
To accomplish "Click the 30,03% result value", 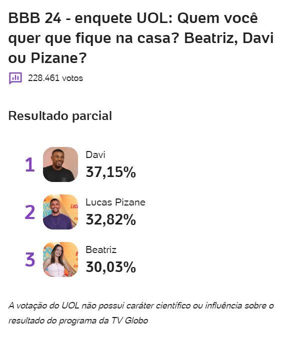I will pos(110,267).
